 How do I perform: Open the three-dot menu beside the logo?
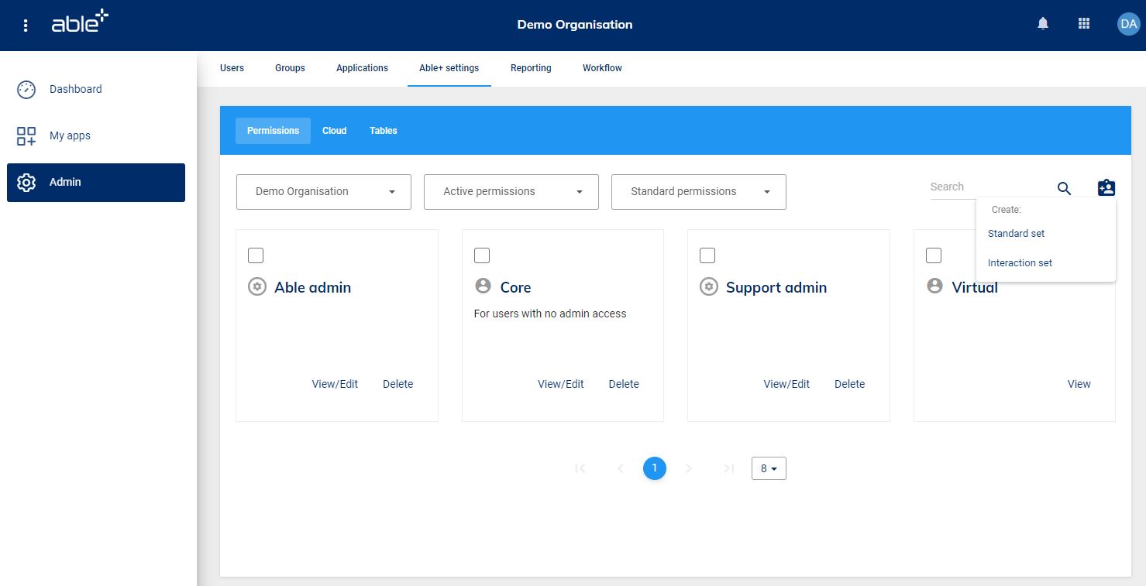click(x=26, y=26)
